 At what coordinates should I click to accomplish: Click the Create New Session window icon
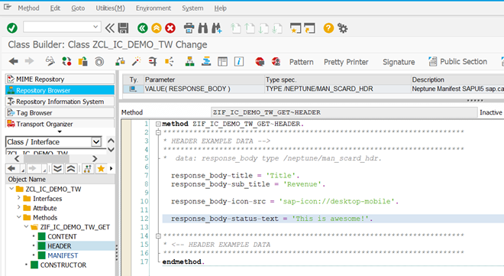(296, 28)
